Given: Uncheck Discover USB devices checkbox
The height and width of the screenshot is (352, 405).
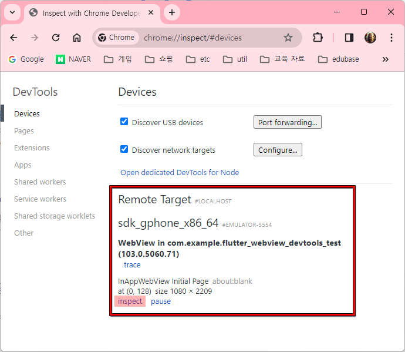Looking at the screenshot, I should (x=124, y=121).
